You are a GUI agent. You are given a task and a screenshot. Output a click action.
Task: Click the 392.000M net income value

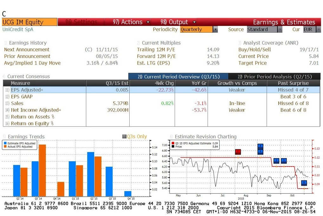click(x=118, y=110)
